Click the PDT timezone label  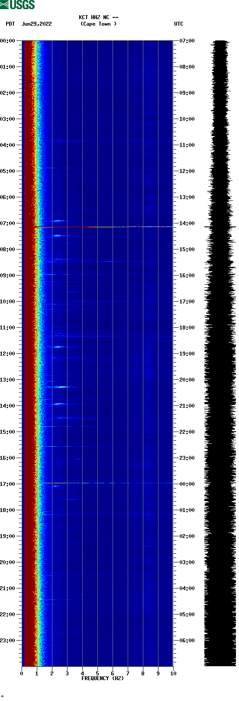tap(10, 24)
